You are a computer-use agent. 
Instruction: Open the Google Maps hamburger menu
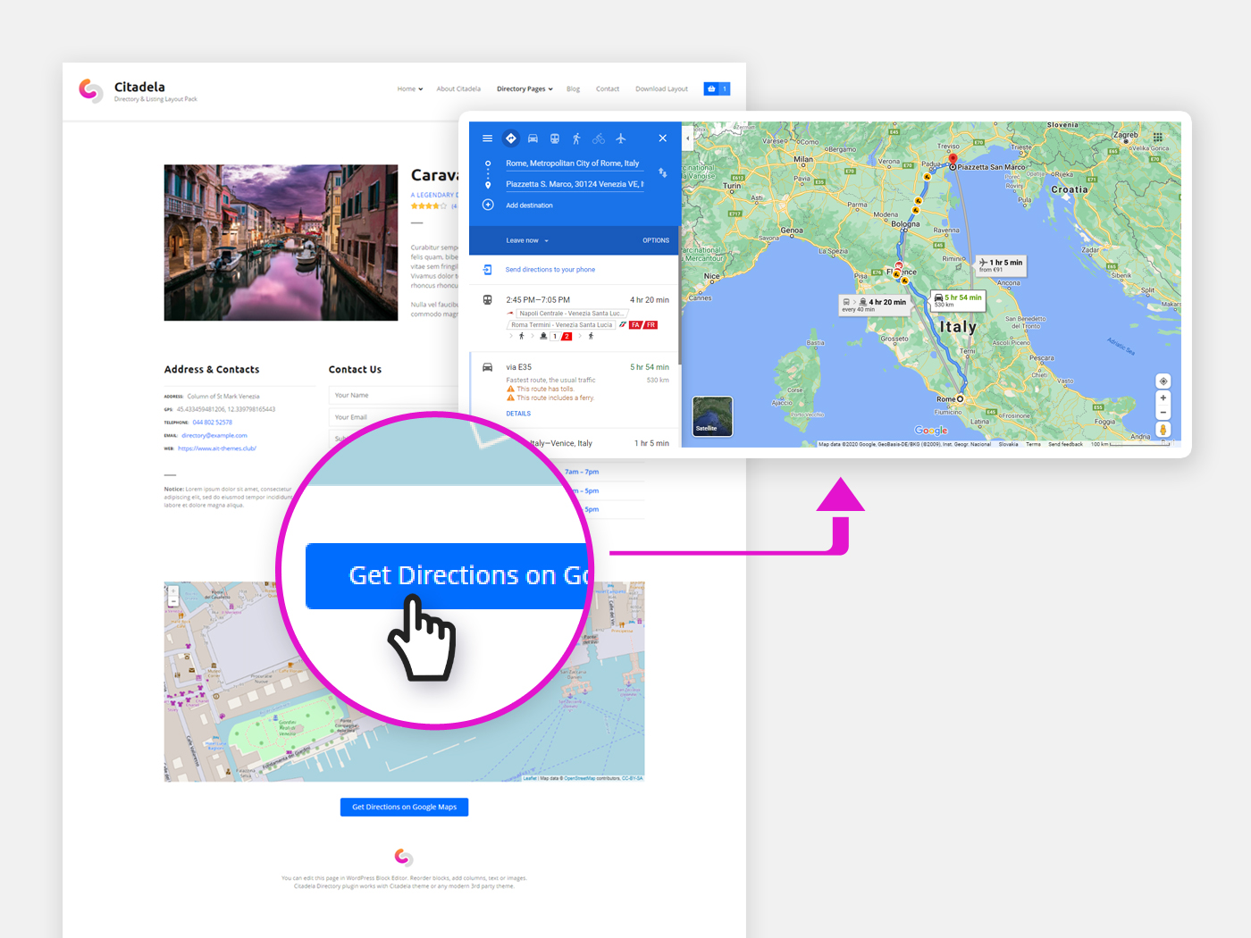pyautogui.click(x=487, y=138)
